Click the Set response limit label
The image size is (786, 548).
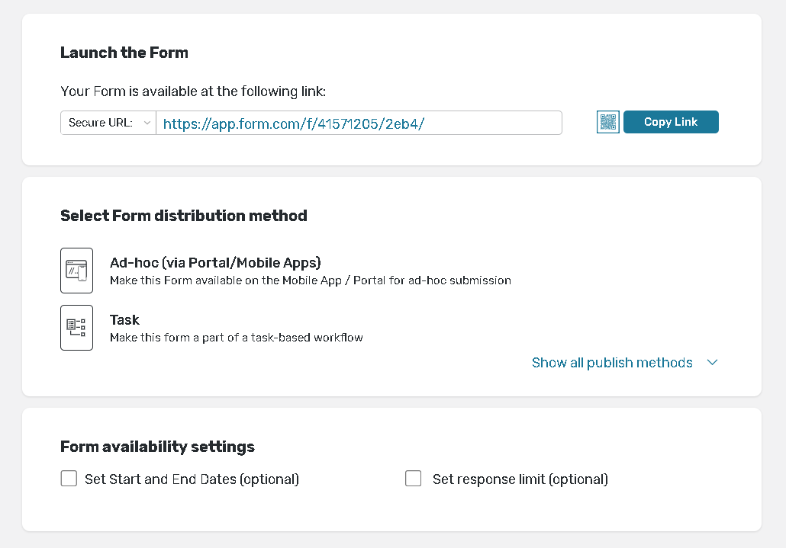520,479
